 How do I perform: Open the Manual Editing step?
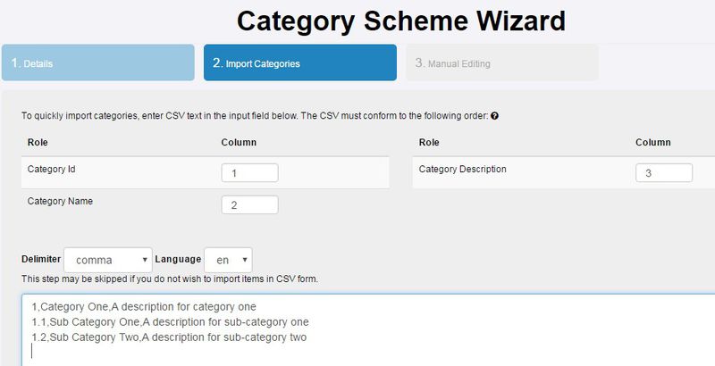point(501,63)
